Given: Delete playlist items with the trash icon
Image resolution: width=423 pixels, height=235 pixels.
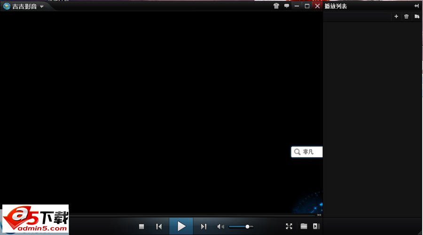Looking at the screenshot, I should (x=406, y=16).
